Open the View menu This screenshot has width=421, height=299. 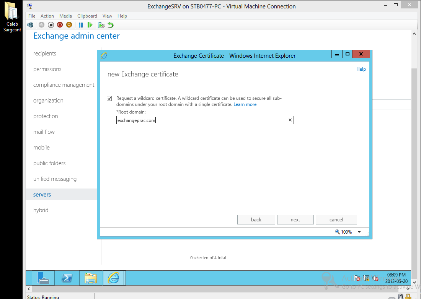point(107,16)
